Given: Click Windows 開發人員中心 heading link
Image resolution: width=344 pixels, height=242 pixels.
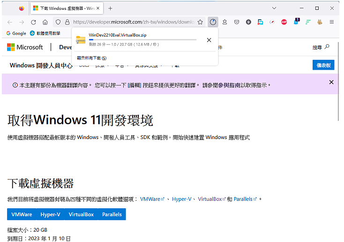Looking at the screenshot, I should click(x=41, y=66).
